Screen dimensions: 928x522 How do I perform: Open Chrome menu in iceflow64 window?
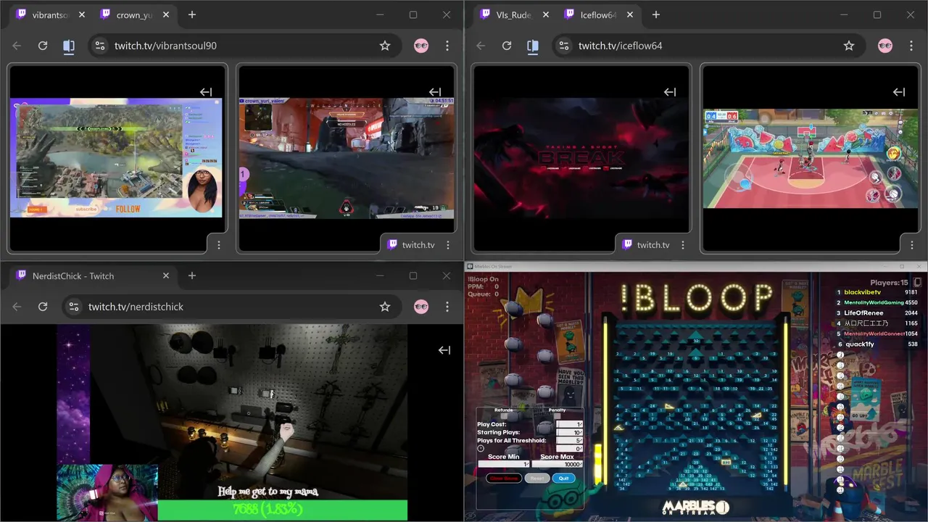(911, 46)
